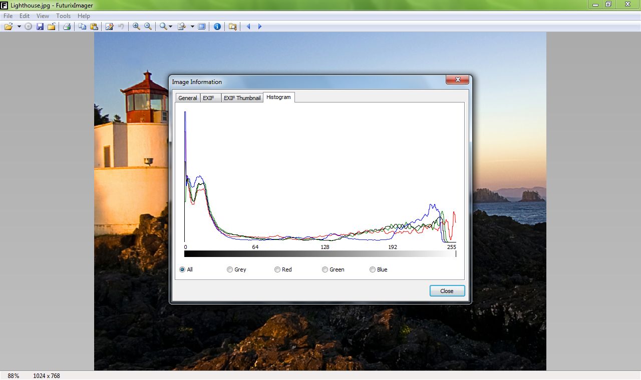This screenshot has height=380, width=641.
Task: Paste from clipboard using the Paste icon
Action: pyautogui.click(x=94, y=26)
